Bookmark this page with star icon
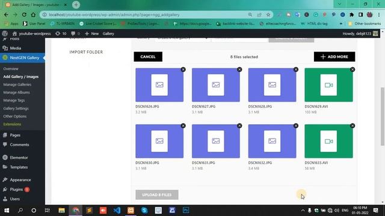The image size is (385, 216). [268, 14]
